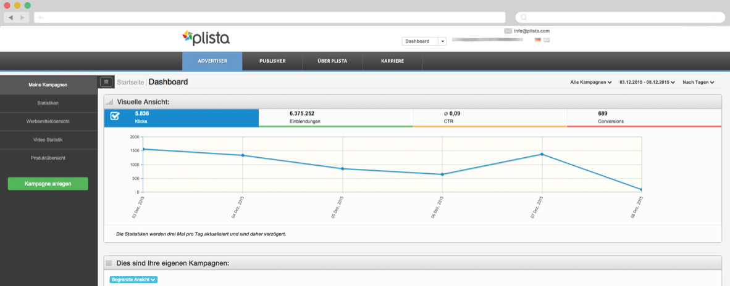This screenshot has width=730, height=286.
Task: Select Statistiken in the sidebar
Action: (x=48, y=103)
